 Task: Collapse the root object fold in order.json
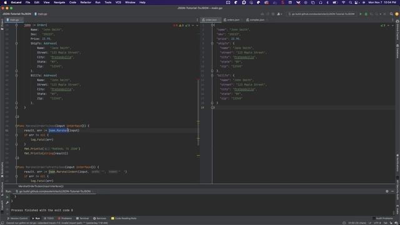(x=212, y=25)
